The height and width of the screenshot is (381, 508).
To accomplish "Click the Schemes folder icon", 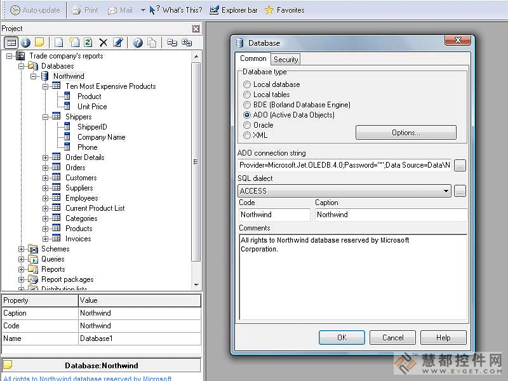I will (33, 249).
